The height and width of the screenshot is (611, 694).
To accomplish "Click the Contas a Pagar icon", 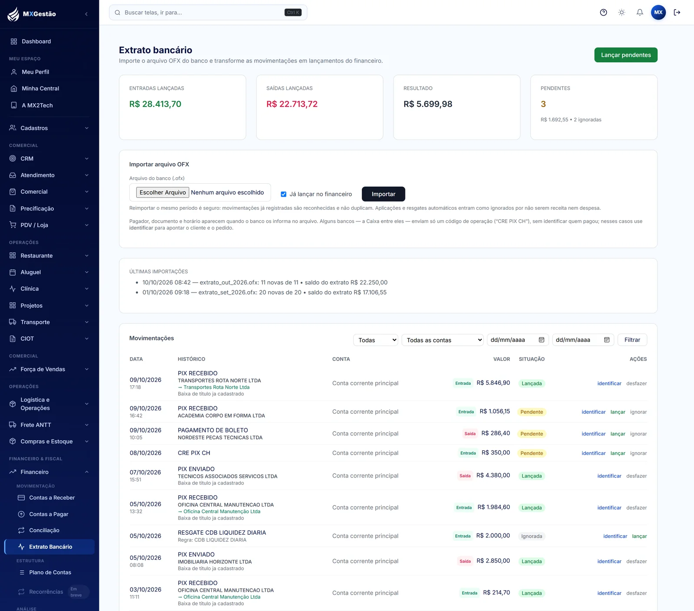I will 21,514.
